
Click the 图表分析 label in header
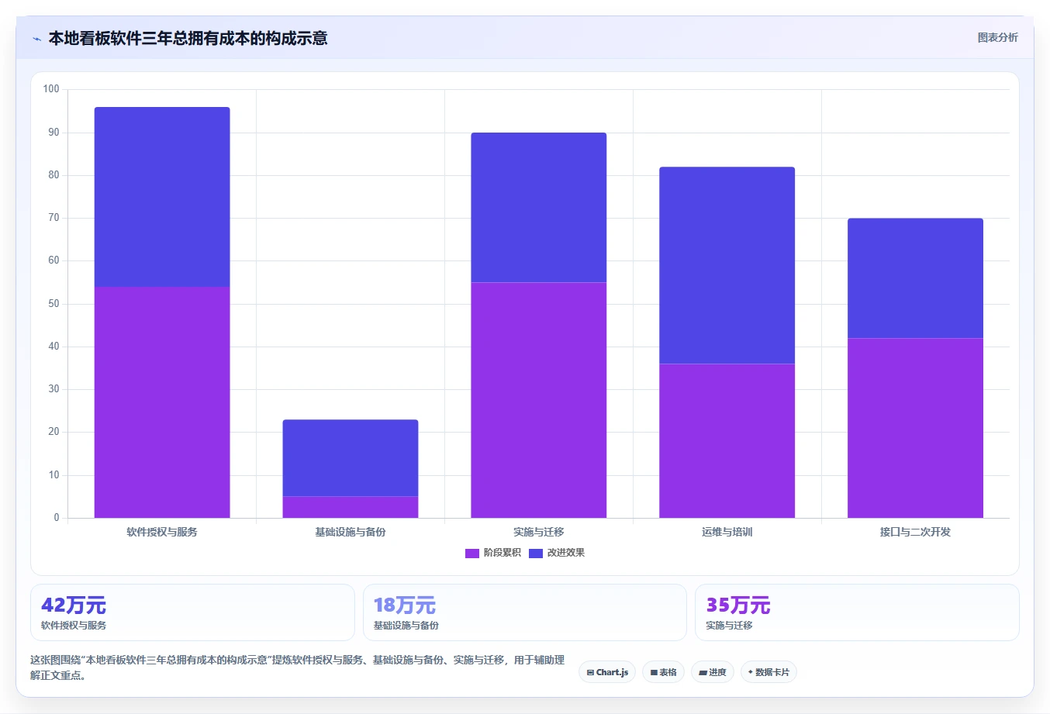tap(997, 37)
